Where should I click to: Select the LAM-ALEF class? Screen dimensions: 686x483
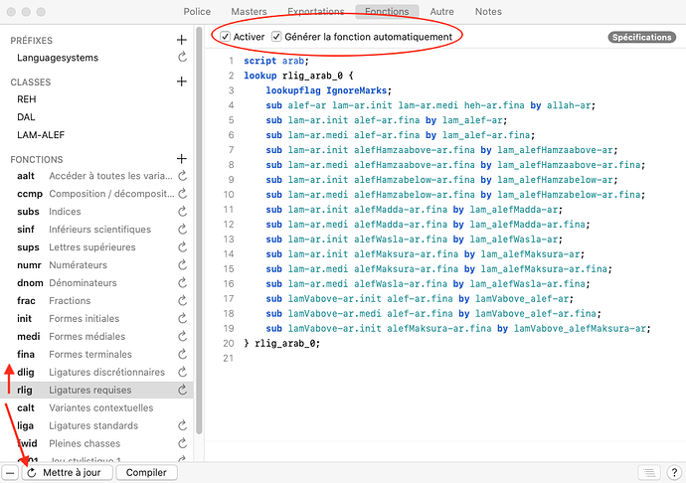coord(41,134)
